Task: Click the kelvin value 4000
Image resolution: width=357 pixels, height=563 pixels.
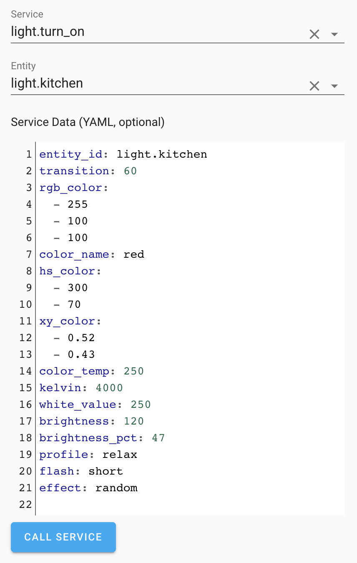Action: tap(109, 387)
